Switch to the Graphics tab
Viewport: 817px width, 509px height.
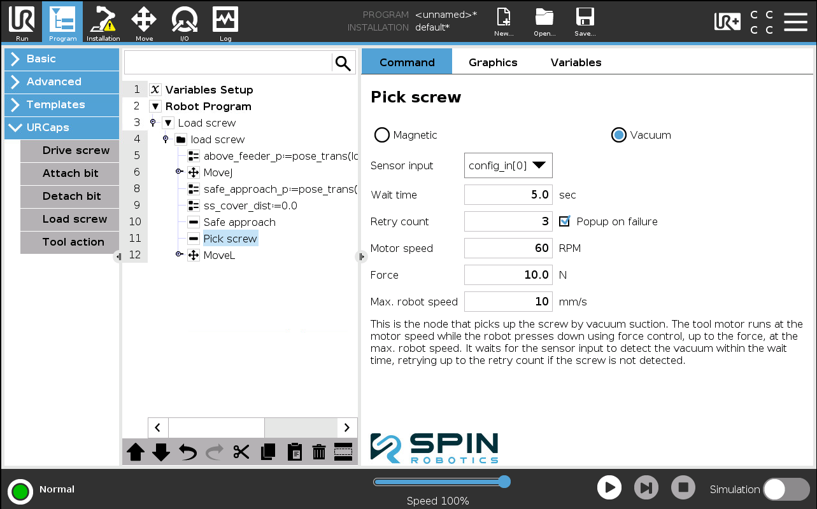tap(493, 62)
